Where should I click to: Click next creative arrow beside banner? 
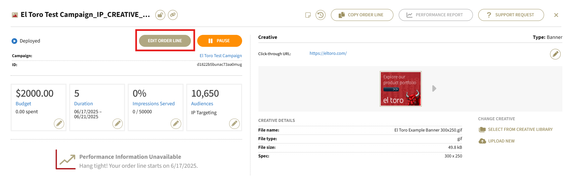(x=434, y=89)
